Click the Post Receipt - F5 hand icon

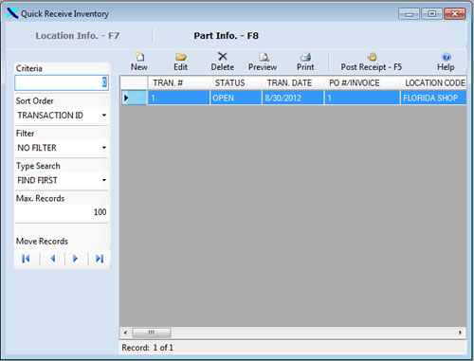tap(372, 57)
